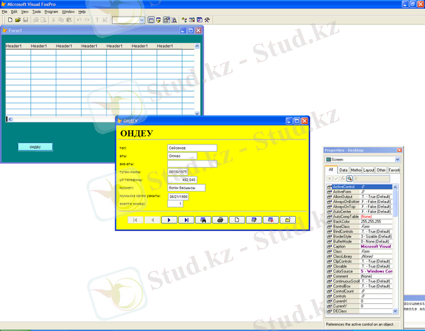Viewport: 425px width, 331px height.
Task: Click the Add new record page icon
Action: 237,220
